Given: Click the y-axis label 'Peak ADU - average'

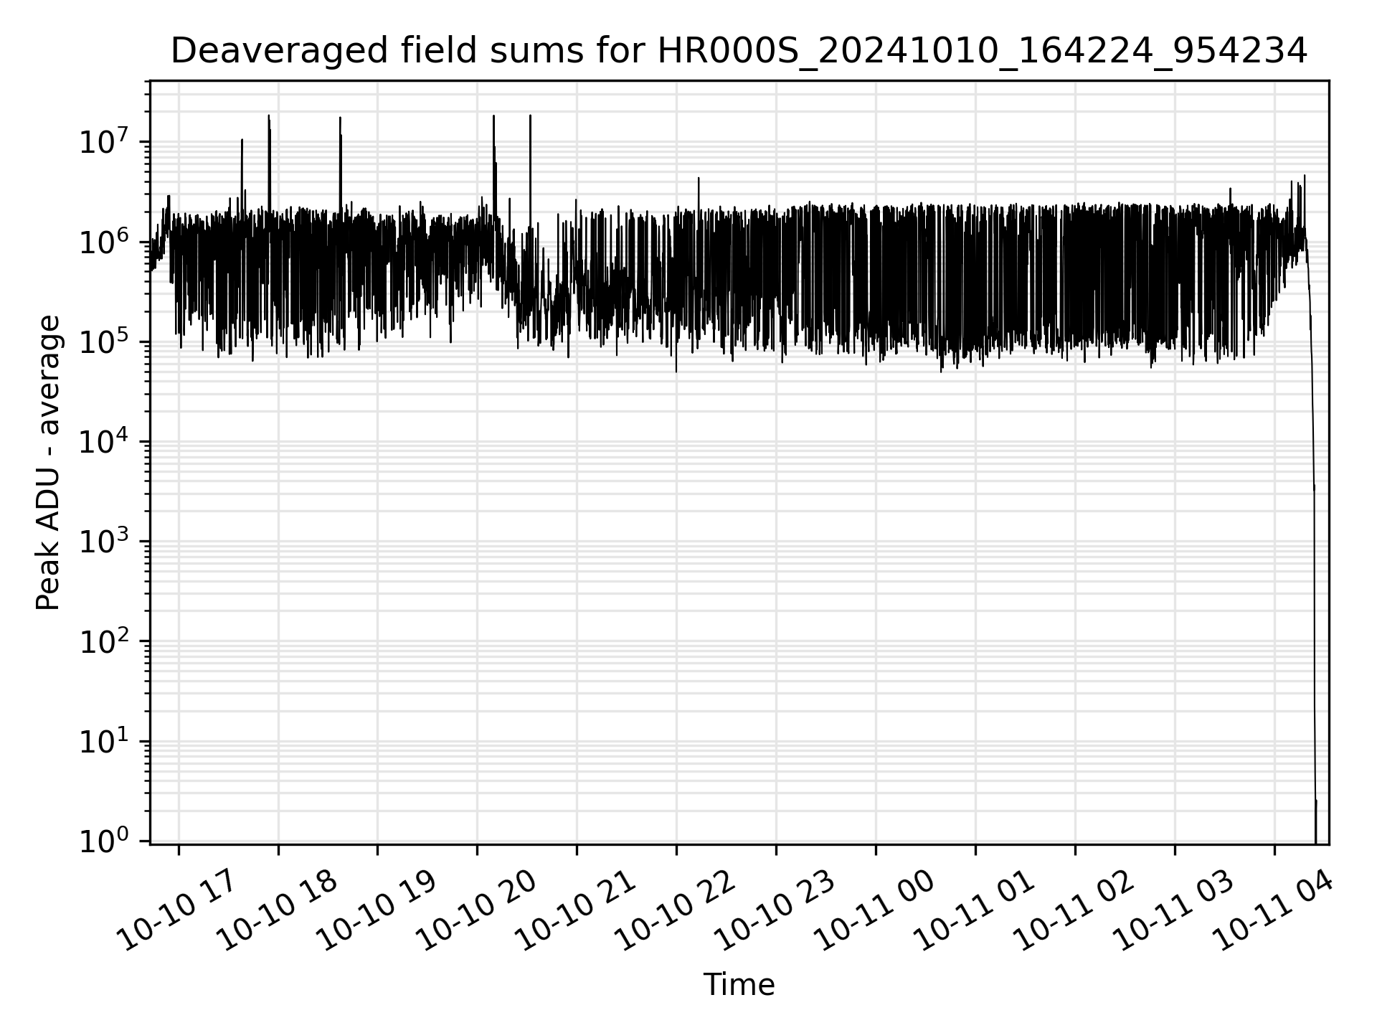Looking at the screenshot, I should pos(48,463).
